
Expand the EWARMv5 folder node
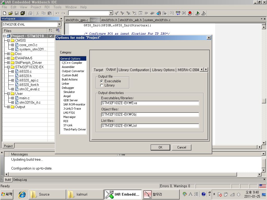pos(8,58)
